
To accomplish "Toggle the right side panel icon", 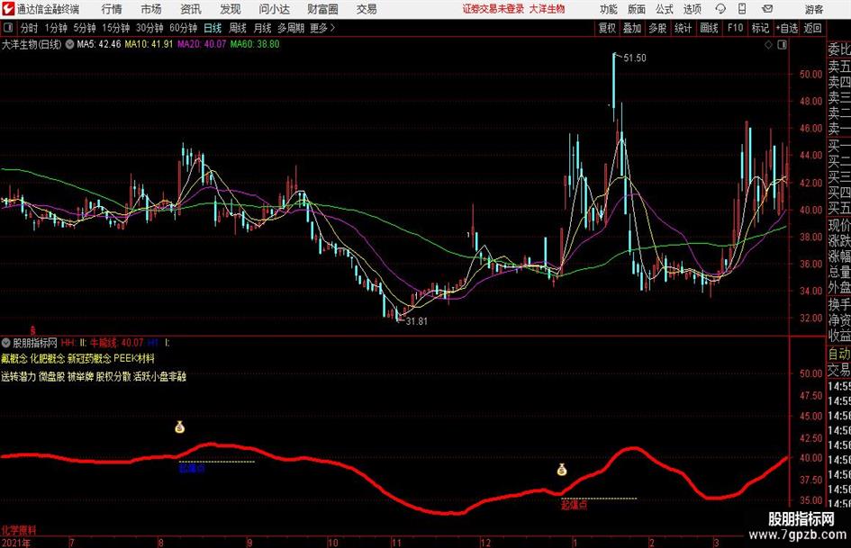I will [x=782, y=45].
